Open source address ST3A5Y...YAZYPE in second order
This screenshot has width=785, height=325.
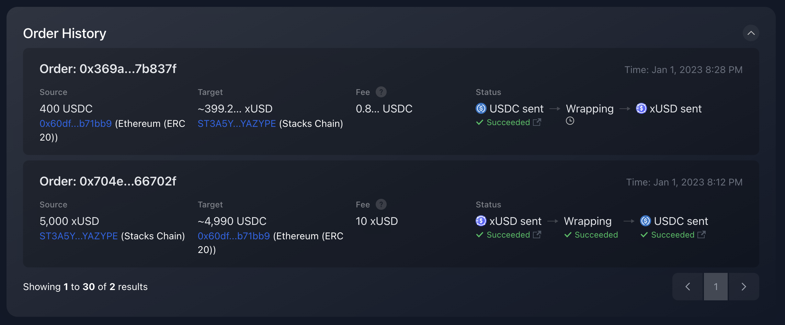(x=79, y=236)
